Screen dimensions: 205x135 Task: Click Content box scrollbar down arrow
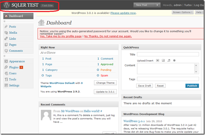(x=196, y=72)
